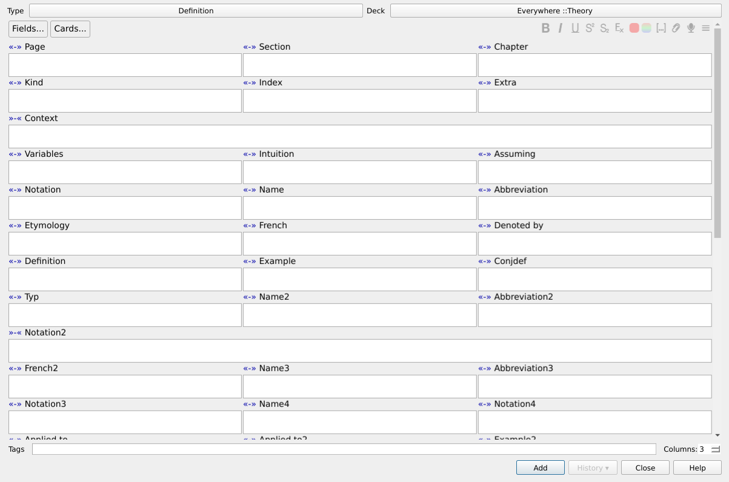Open the Definition note type selector

click(196, 11)
